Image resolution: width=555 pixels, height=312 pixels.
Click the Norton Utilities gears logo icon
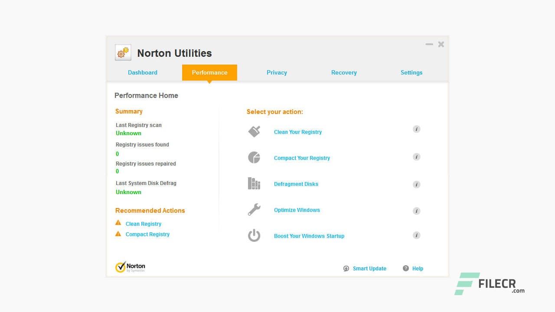pyautogui.click(x=122, y=52)
